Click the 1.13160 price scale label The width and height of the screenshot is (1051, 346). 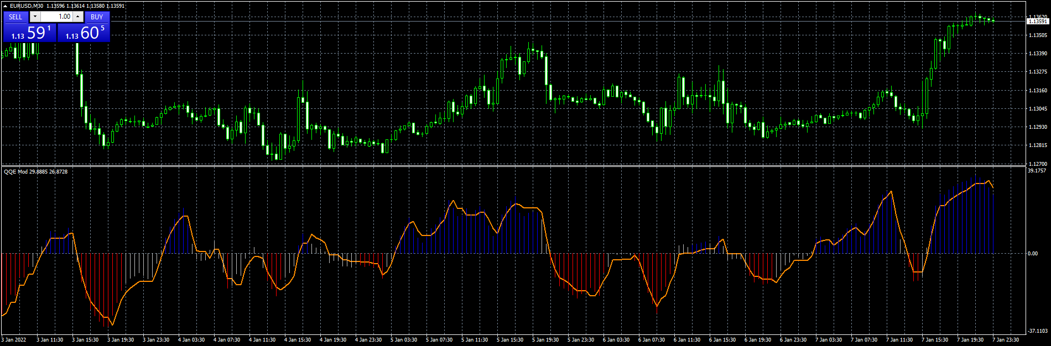coord(1037,90)
